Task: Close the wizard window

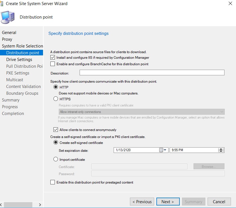Action: pyautogui.click(x=230, y=3)
